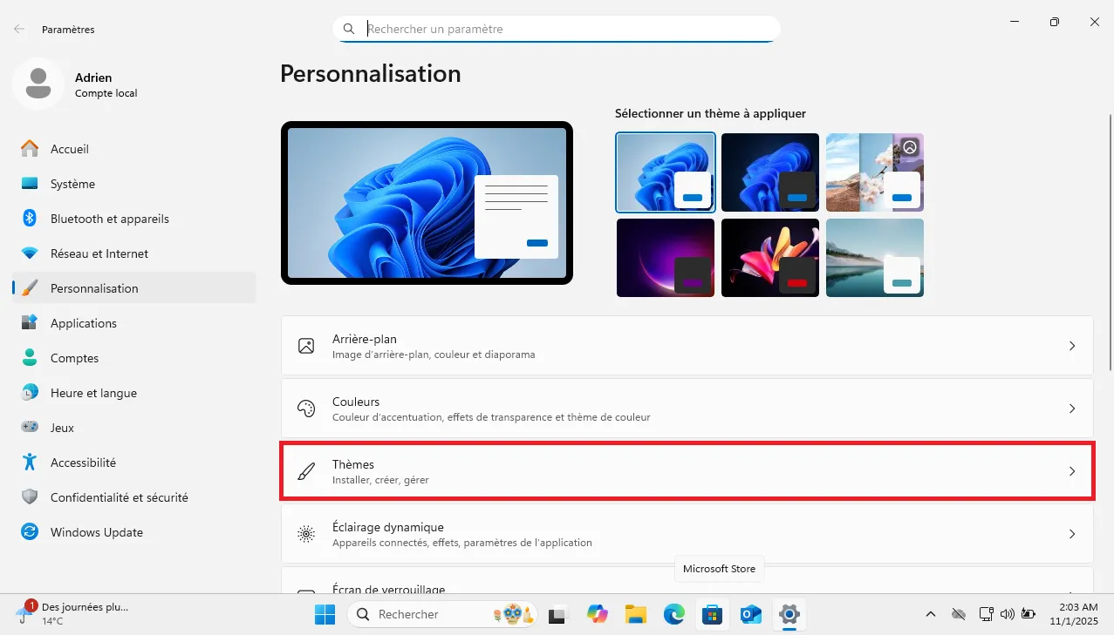Go to Comptes settings

[74, 358]
